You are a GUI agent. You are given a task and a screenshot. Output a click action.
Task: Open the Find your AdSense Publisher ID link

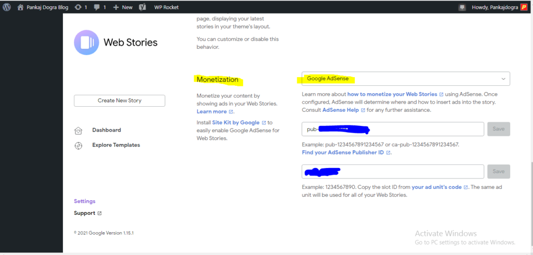pyautogui.click(x=342, y=152)
